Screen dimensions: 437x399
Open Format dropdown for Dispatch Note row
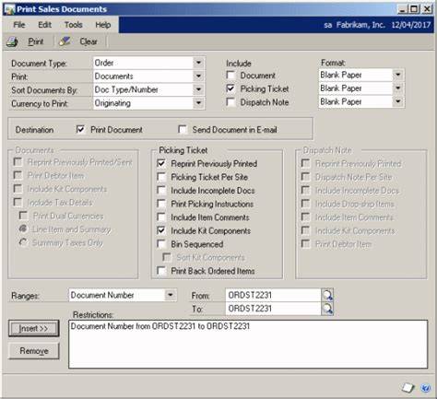[398, 101]
